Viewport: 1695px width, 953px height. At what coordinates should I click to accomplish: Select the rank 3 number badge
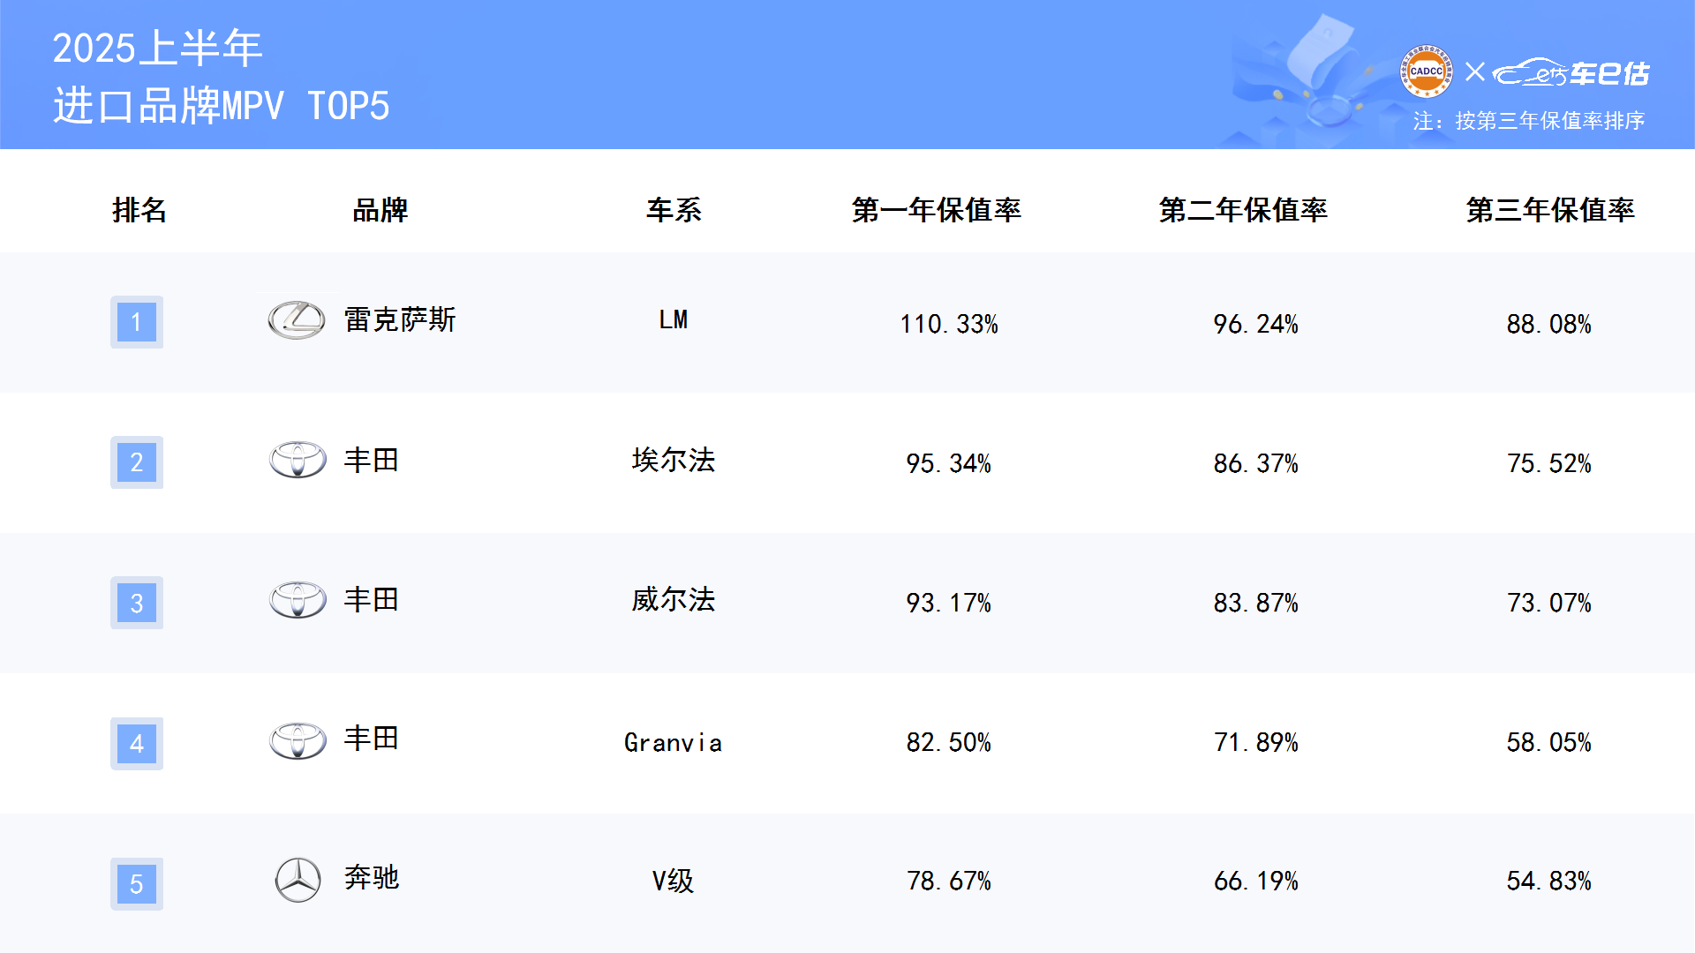[137, 603]
